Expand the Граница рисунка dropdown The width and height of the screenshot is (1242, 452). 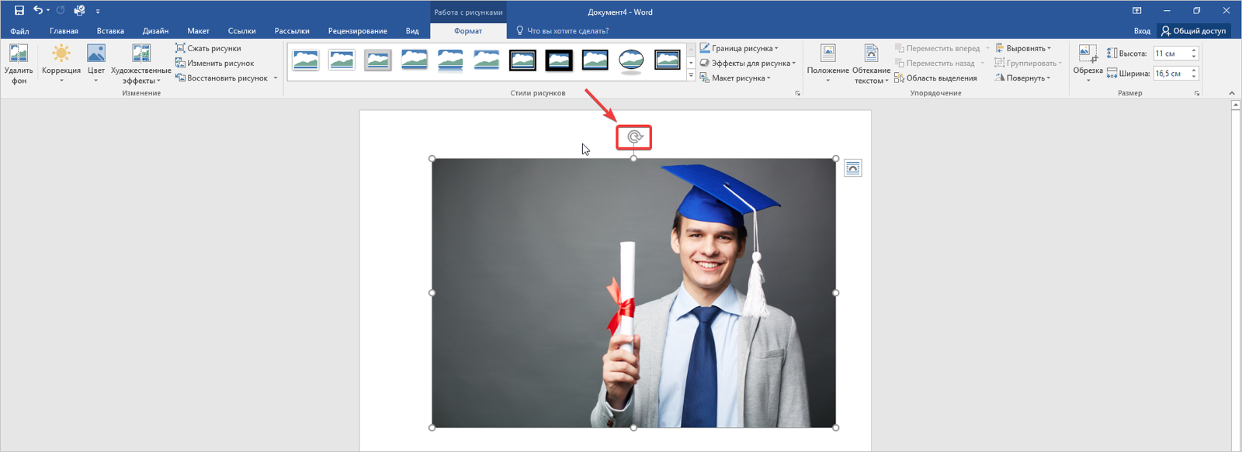[740, 48]
